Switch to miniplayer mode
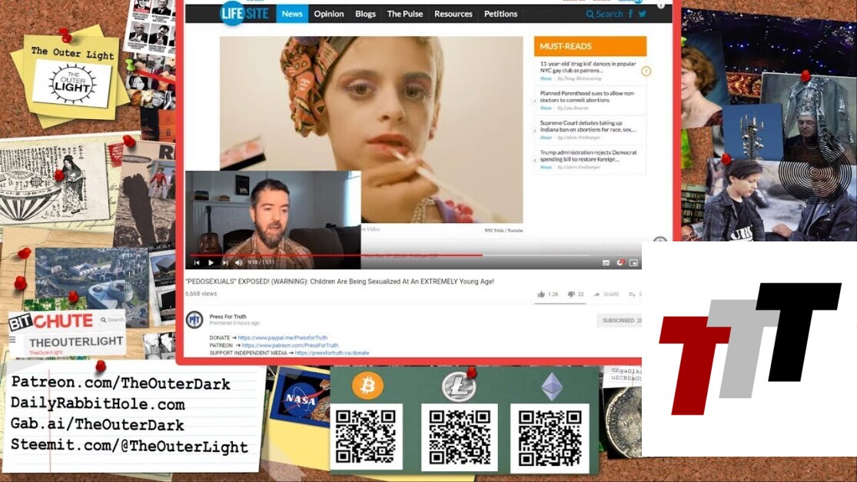 (x=633, y=263)
